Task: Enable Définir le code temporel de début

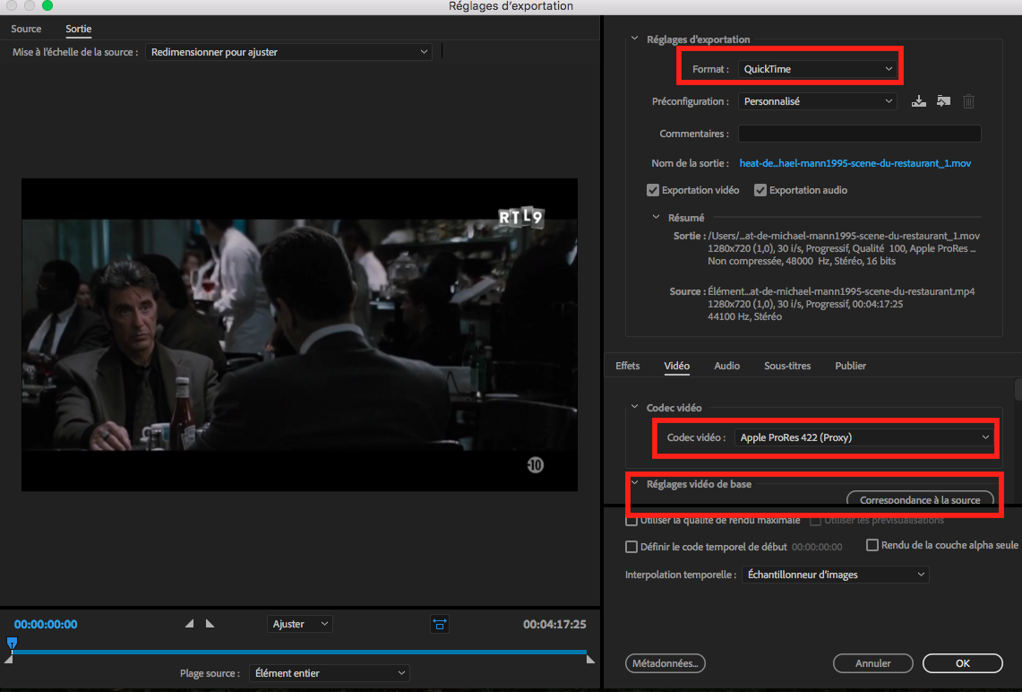Action: point(631,547)
